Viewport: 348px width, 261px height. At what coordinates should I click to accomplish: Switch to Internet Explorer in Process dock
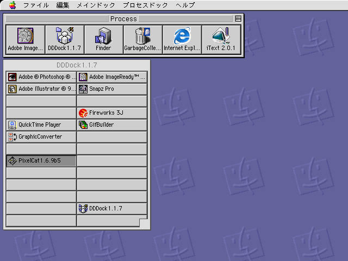[182, 40]
